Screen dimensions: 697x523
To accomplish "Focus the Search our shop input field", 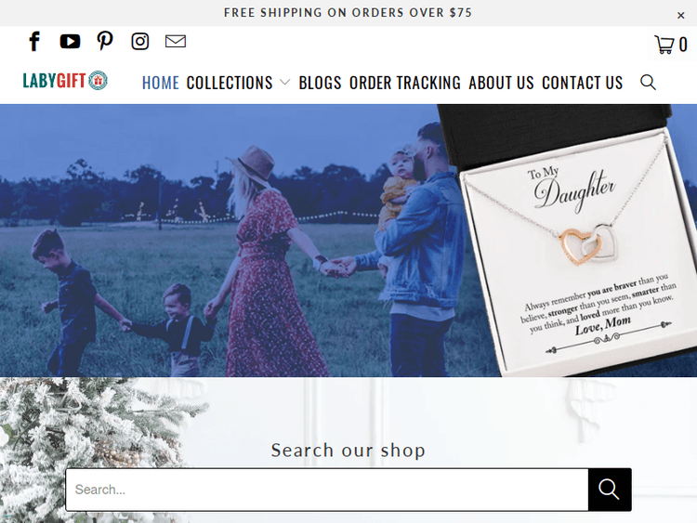I will (x=325, y=490).
